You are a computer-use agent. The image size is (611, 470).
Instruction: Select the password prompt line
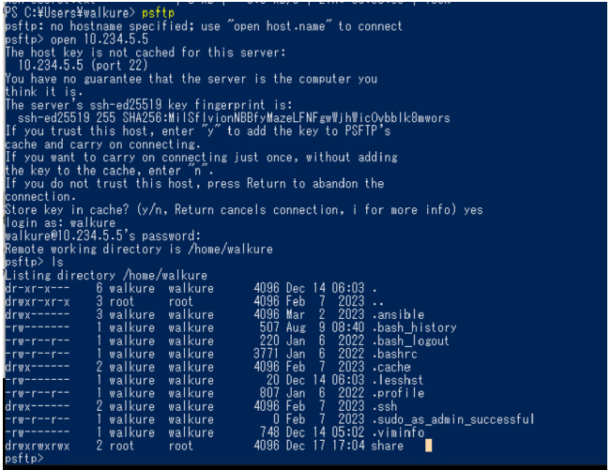pyautogui.click(x=103, y=236)
